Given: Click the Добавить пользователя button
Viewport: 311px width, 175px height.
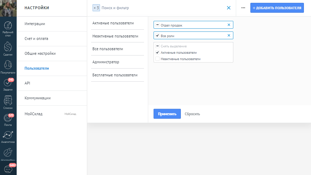Looking at the screenshot, I should [277, 8].
